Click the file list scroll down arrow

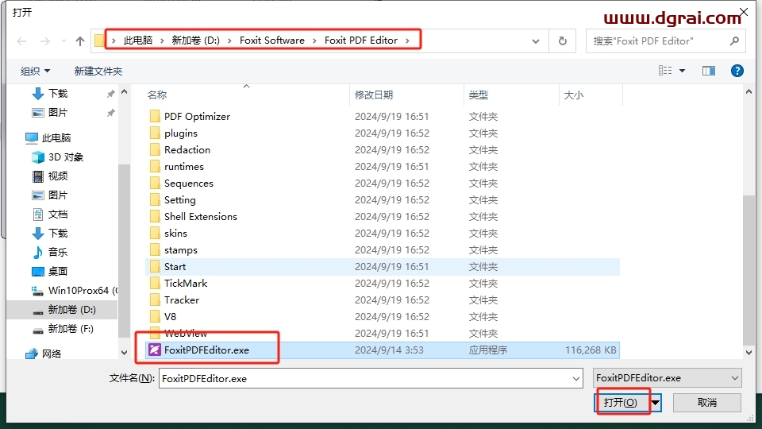(x=749, y=353)
